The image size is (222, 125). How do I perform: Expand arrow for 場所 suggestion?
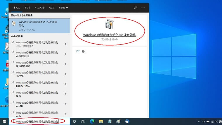[65, 94]
